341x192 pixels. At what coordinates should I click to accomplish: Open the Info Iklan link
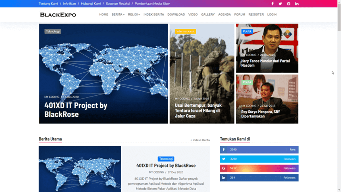[x=69, y=4]
